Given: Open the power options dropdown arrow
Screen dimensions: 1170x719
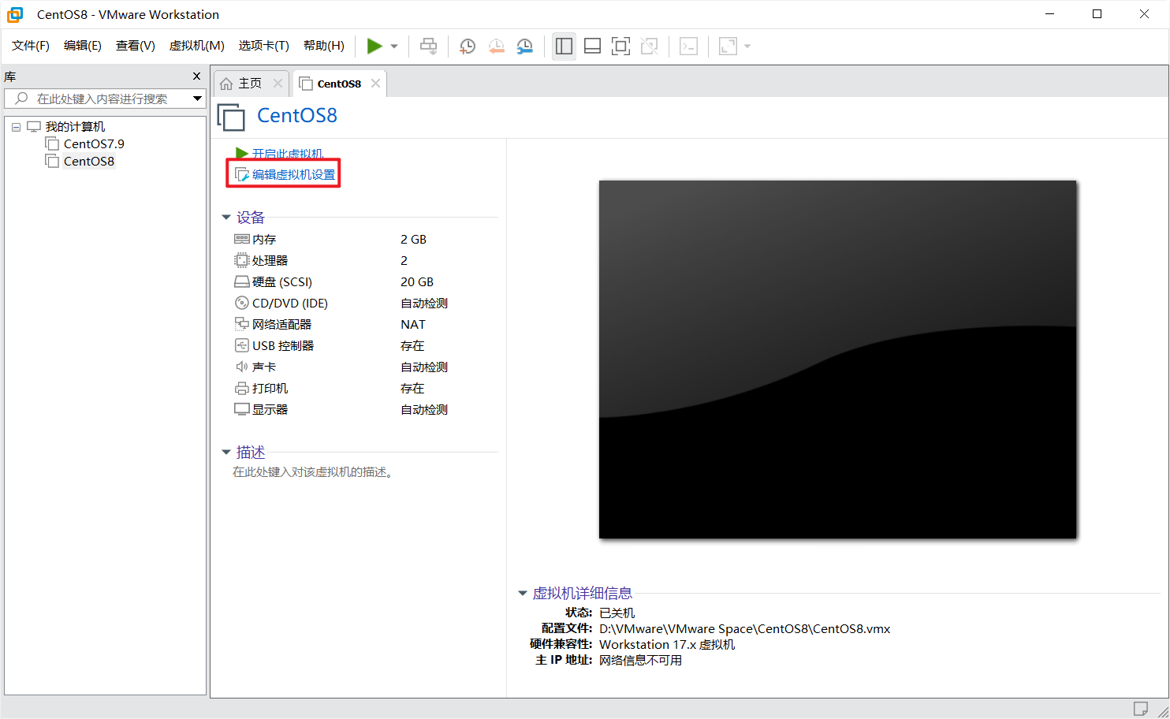Looking at the screenshot, I should pos(394,47).
